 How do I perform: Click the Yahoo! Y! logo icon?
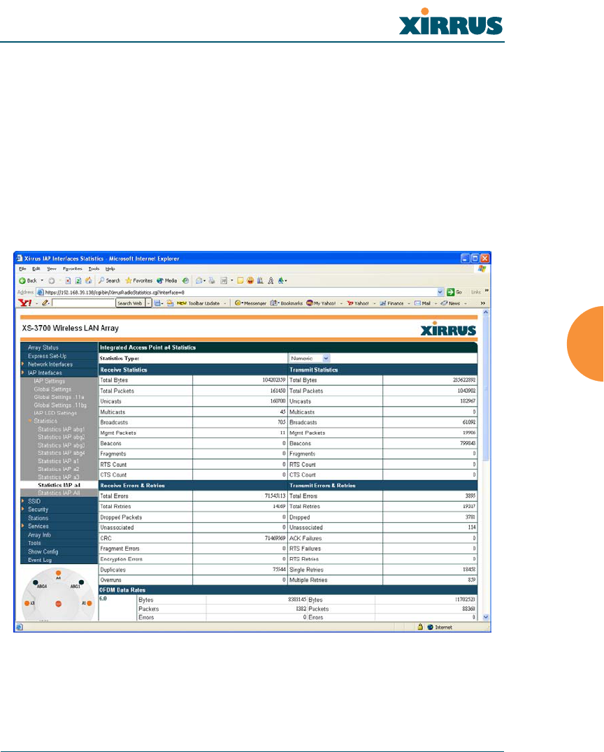pyautogui.click(x=25, y=303)
